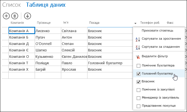187x112 pixels.
Task: Click Власник cell in Лисенко row
Action: click(110, 31)
